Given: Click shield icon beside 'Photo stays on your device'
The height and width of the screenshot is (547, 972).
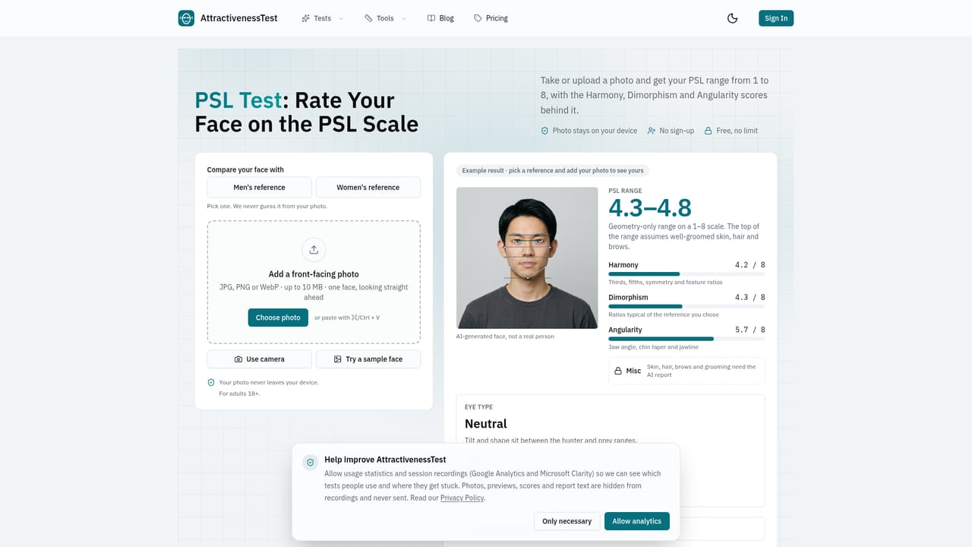Looking at the screenshot, I should click(x=544, y=131).
